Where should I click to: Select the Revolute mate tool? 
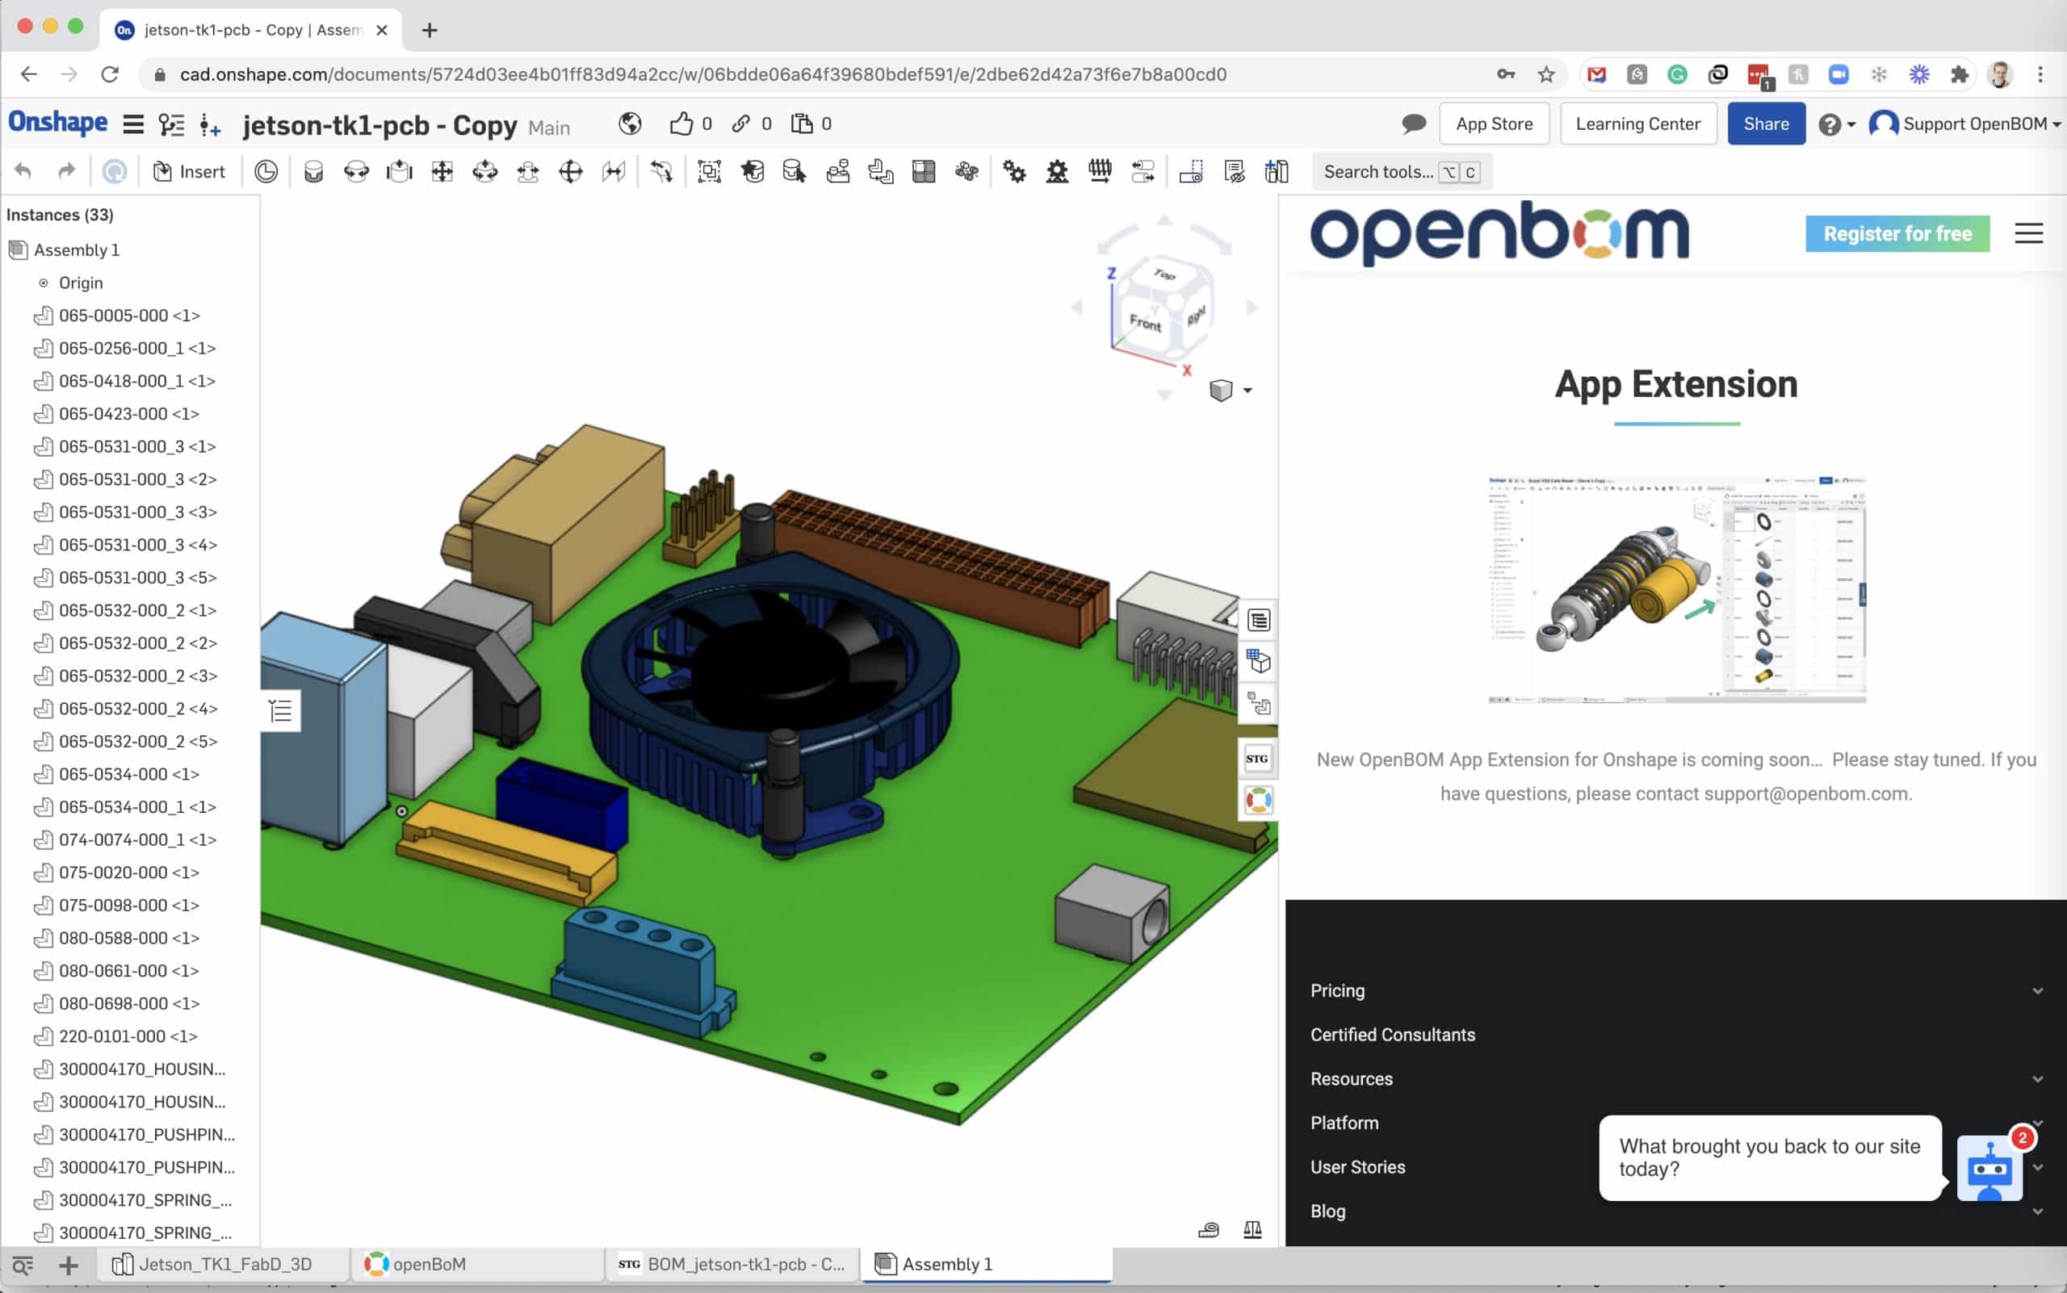(357, 172)
